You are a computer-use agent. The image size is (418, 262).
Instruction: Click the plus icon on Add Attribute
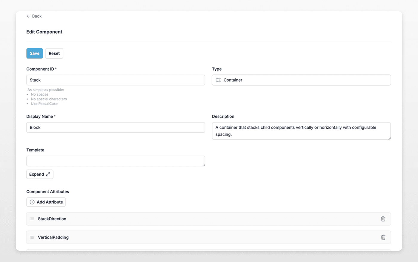[32, 202]
